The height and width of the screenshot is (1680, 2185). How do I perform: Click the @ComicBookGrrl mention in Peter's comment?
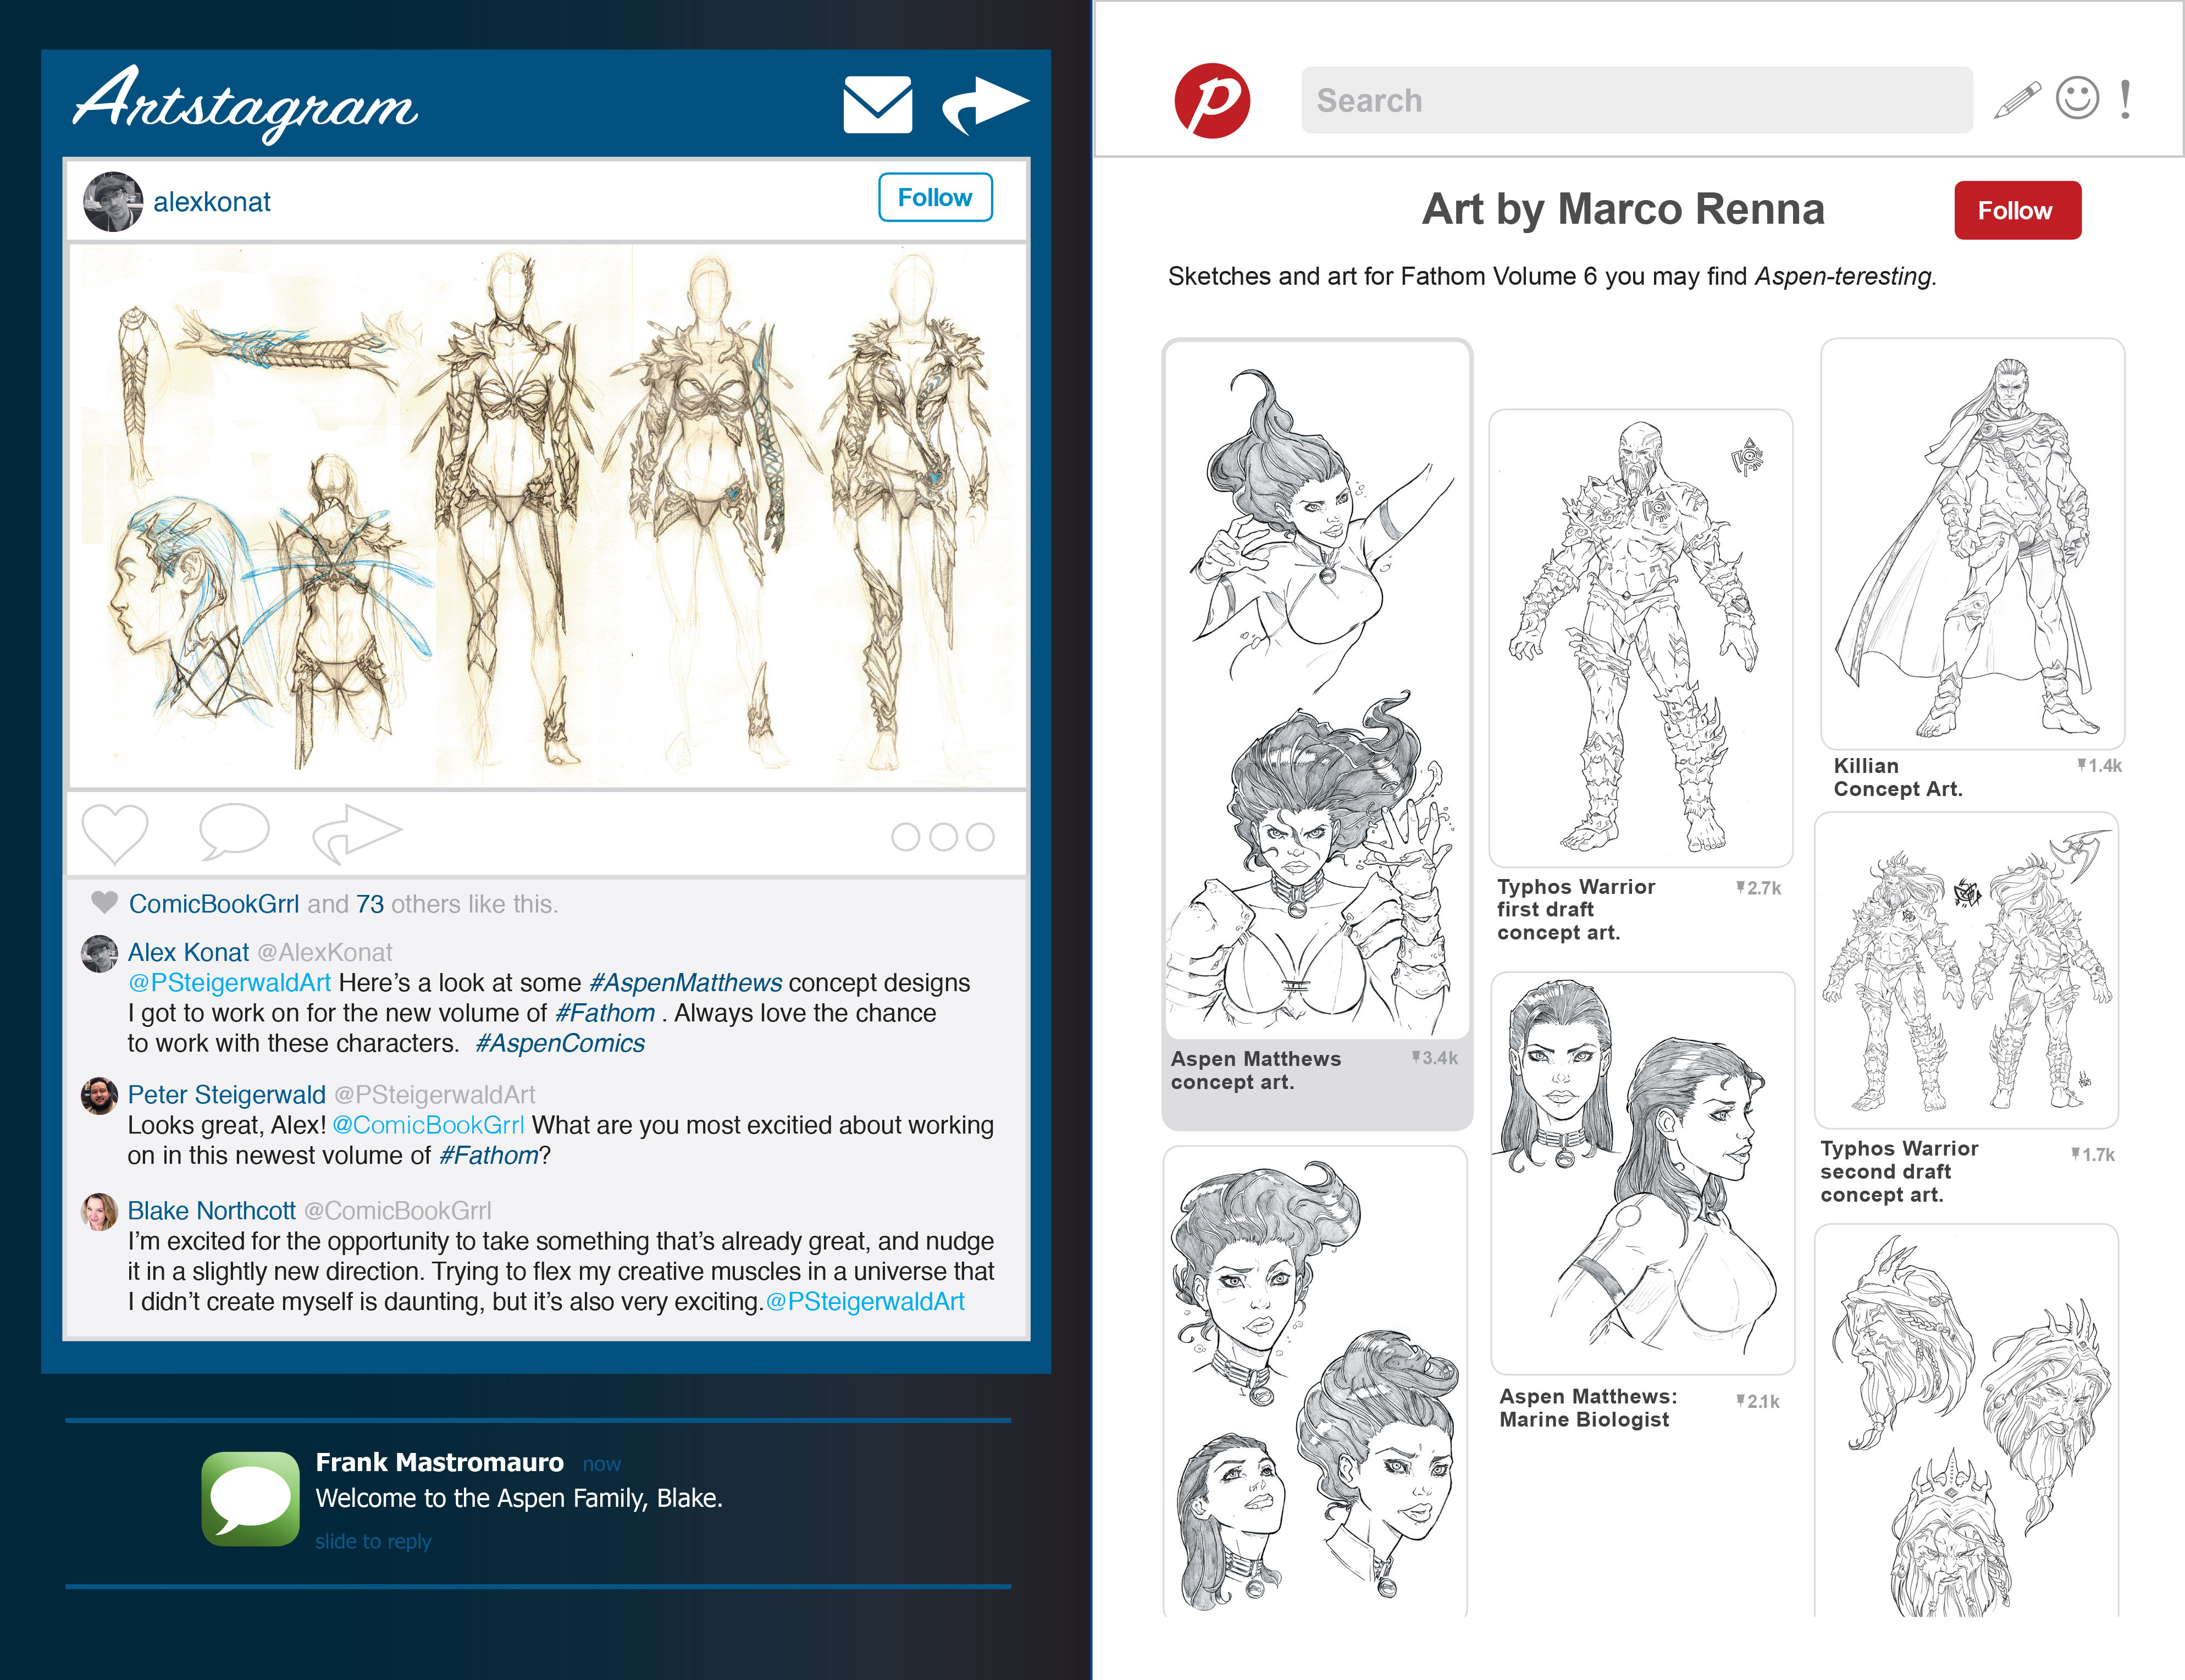point(428,1125)
